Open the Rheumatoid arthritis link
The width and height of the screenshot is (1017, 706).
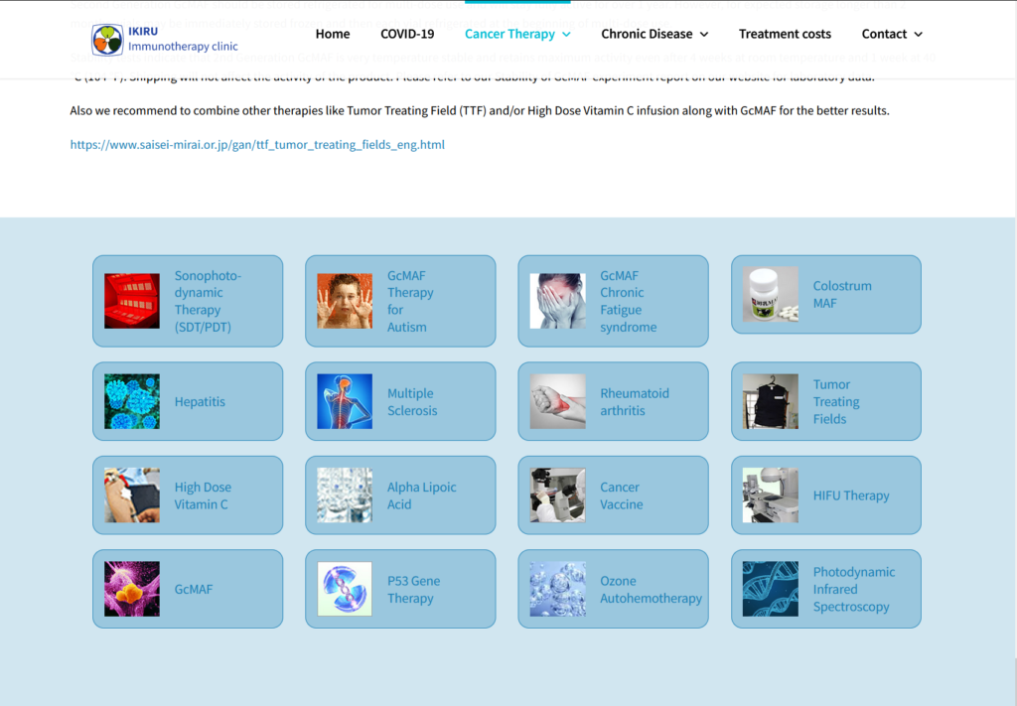635,401
